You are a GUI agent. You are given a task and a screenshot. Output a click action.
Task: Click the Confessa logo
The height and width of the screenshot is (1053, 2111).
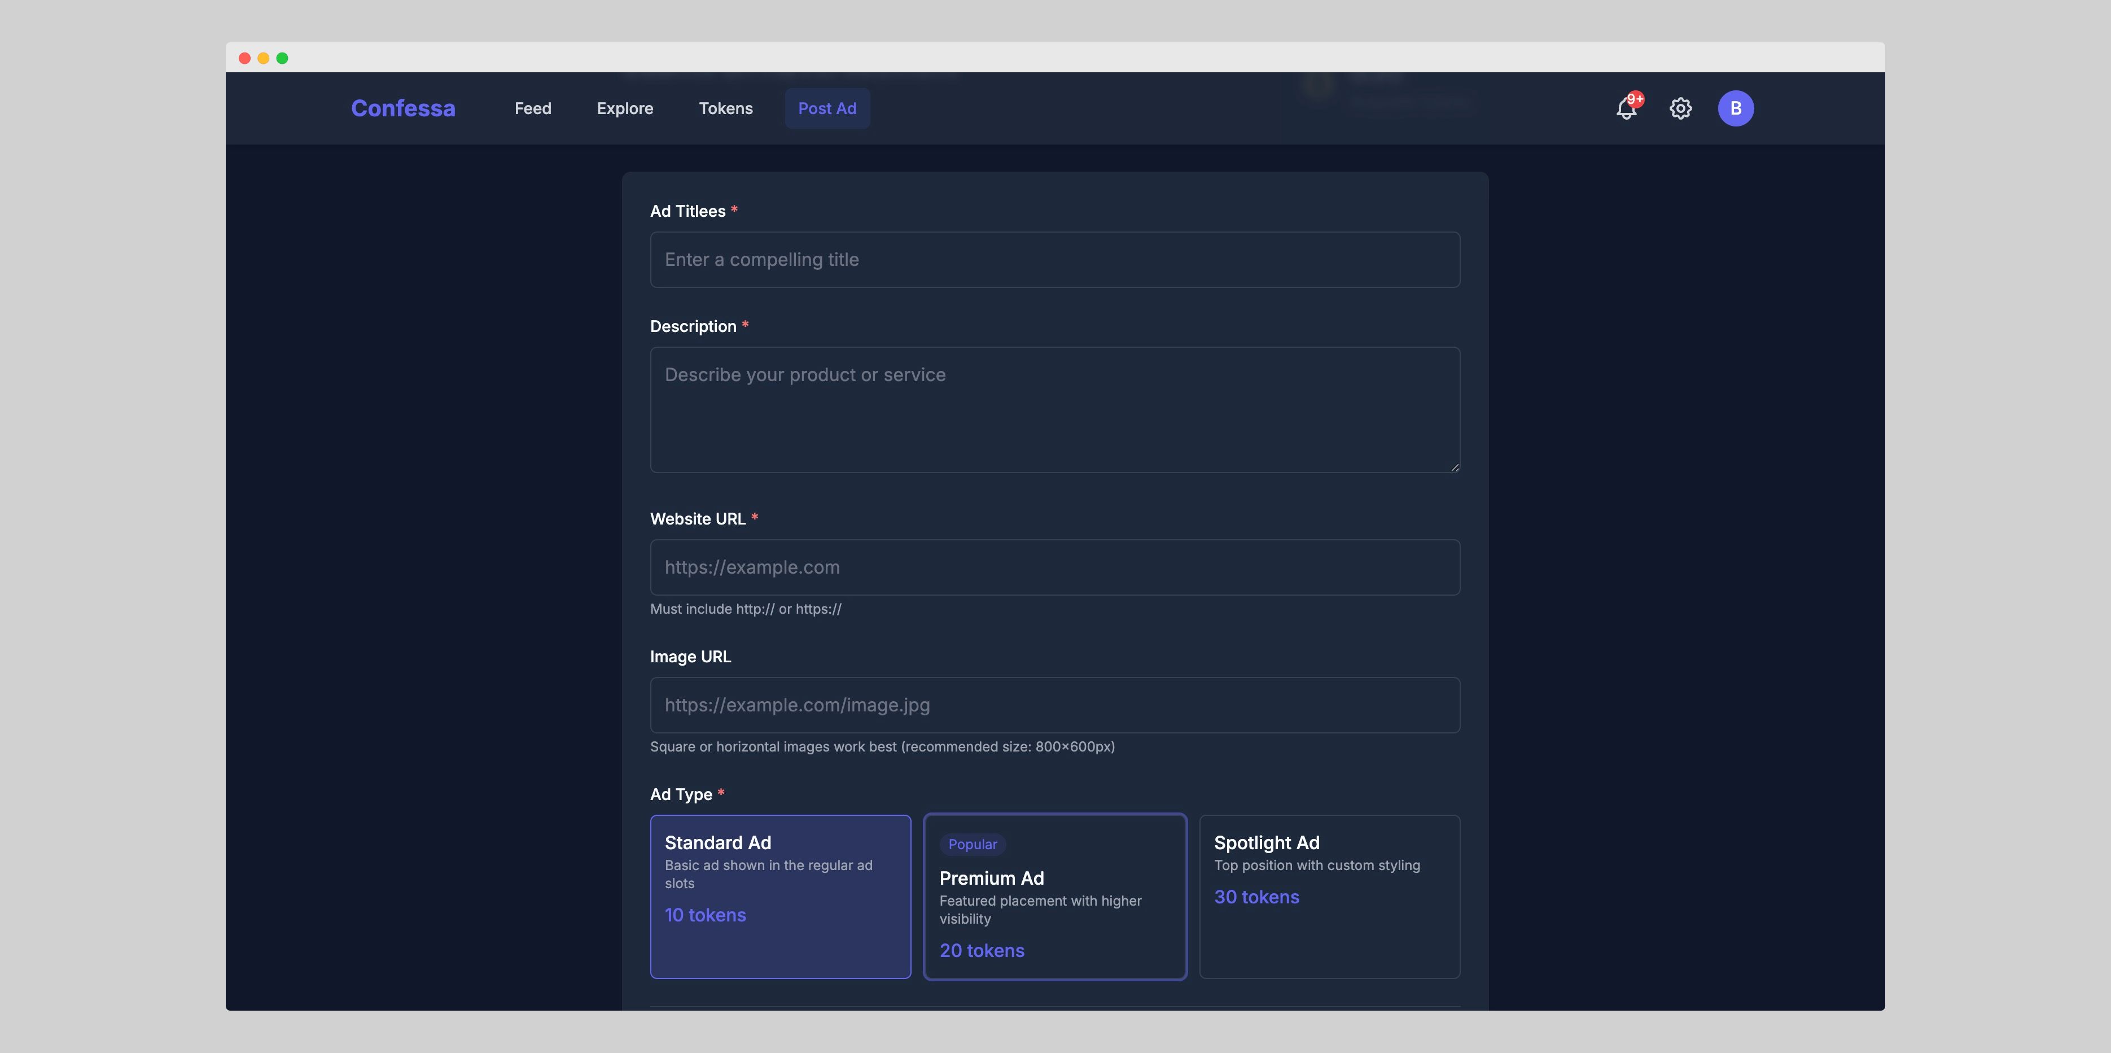click(x=402, y=108)
